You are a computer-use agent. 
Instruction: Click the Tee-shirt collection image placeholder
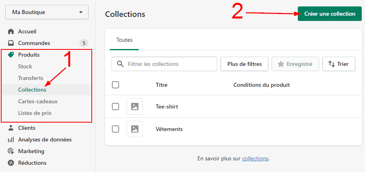pos(135,106)
